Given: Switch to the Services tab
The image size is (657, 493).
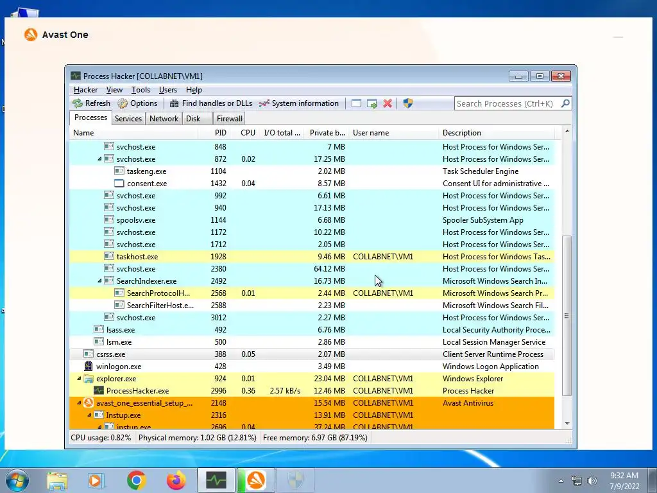Looking at the screenshot, I should tap(128, 119).
